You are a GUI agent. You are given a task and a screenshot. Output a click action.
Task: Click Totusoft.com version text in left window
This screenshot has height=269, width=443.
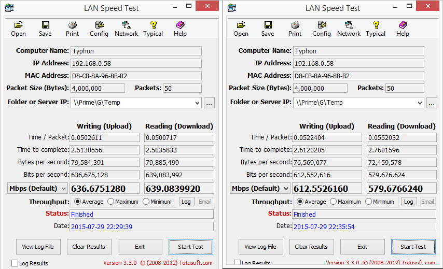(158, 263)
